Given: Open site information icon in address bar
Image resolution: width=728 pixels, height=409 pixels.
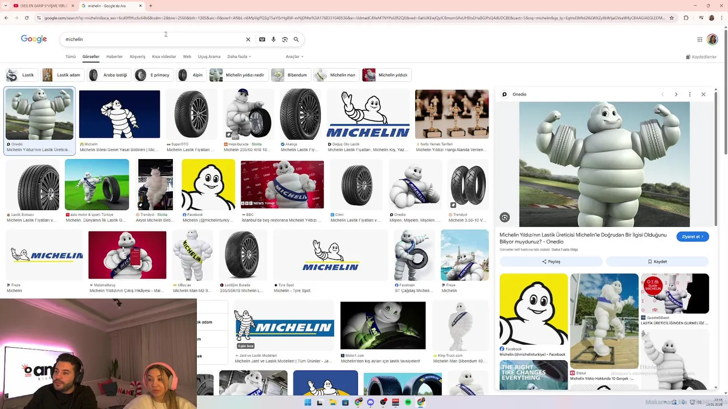Looking at the screenshot, I should coord(39,18).
